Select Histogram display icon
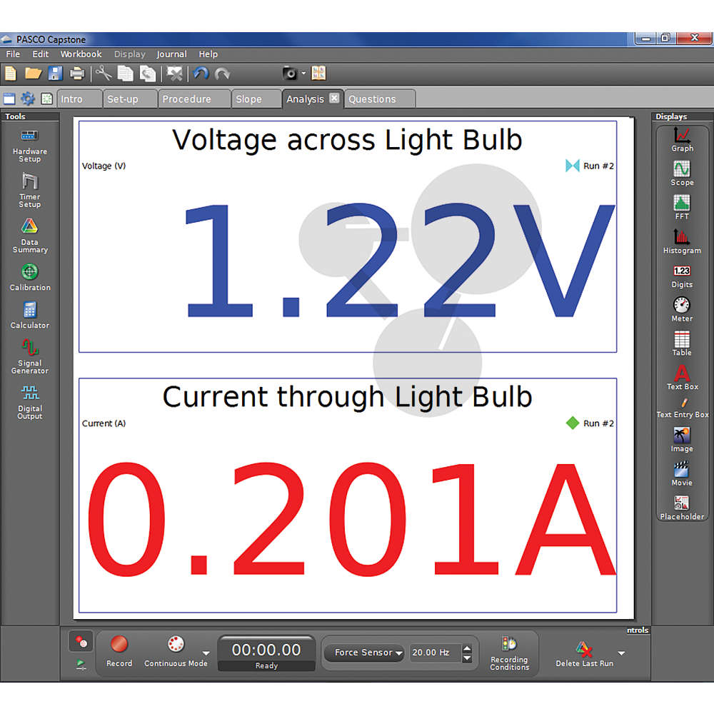714x714 pixels. pos(682,241)
